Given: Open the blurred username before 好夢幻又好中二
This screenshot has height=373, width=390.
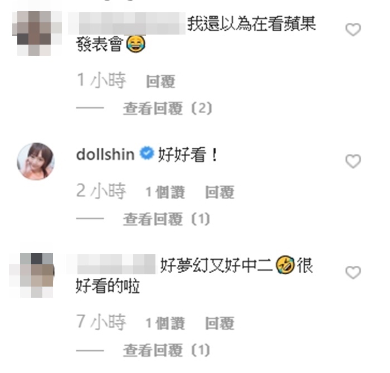Looking at the screenshot, I should [116, 264].
